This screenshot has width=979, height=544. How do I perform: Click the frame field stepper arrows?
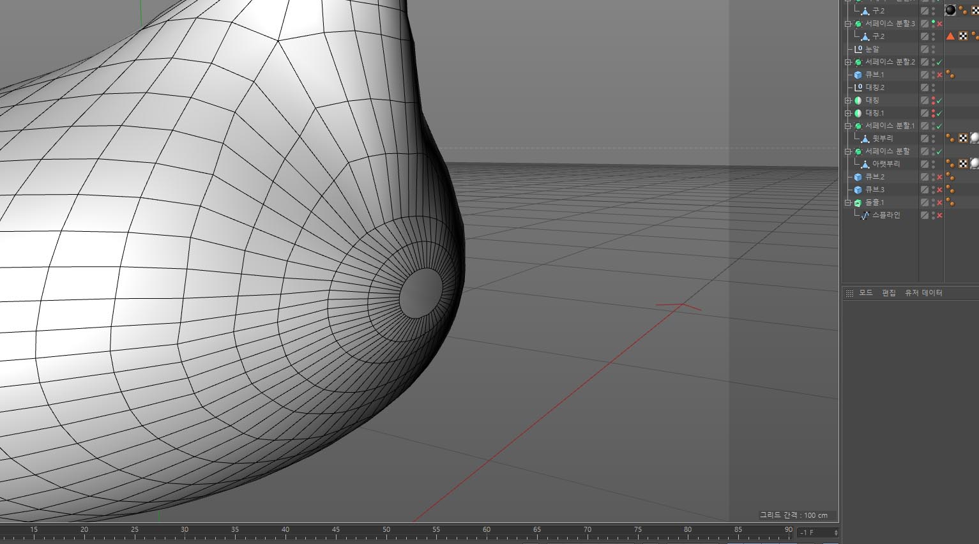[x=836, y=533]
